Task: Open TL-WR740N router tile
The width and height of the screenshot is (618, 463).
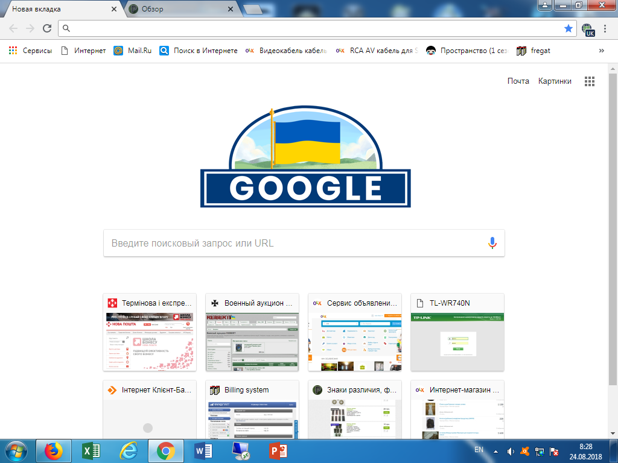Action: (457, 332)
